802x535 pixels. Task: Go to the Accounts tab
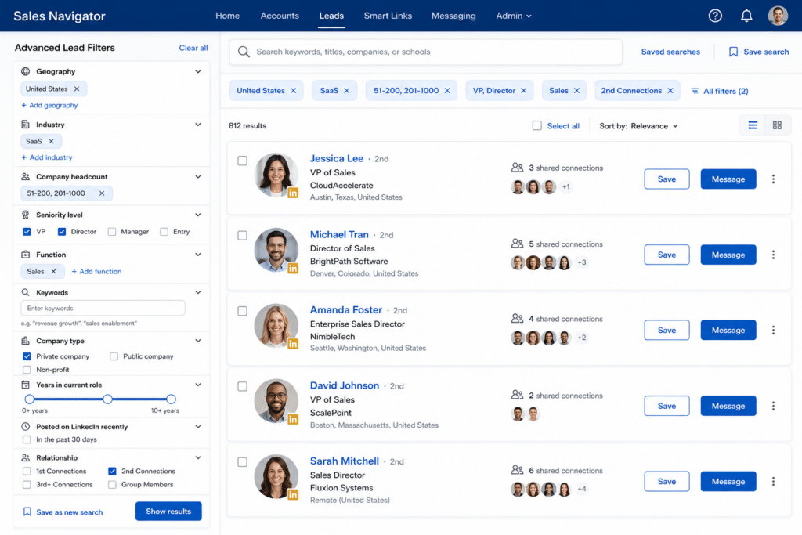tap(280, 16)
